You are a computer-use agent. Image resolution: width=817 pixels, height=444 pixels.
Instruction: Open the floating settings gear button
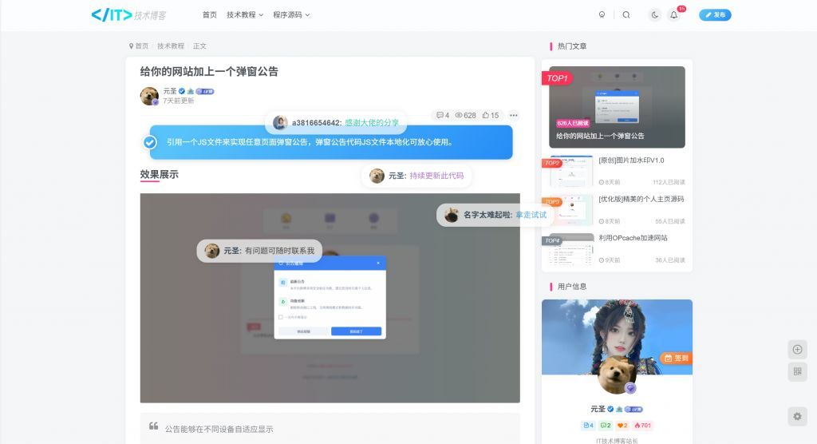tap(797, 416)
